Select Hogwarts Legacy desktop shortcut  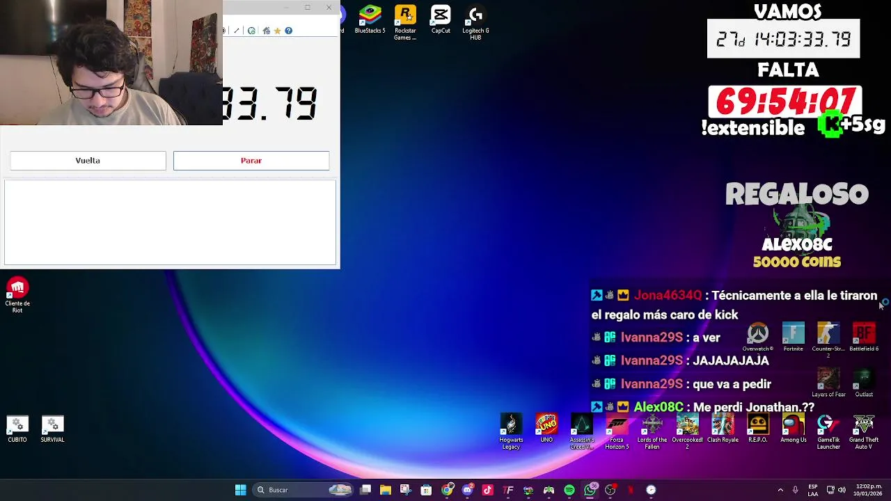(x=511, y=432)
